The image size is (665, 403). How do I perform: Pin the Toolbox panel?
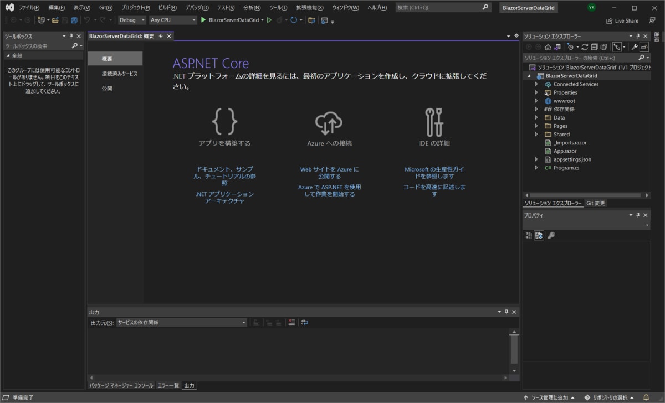click(71, 36)
